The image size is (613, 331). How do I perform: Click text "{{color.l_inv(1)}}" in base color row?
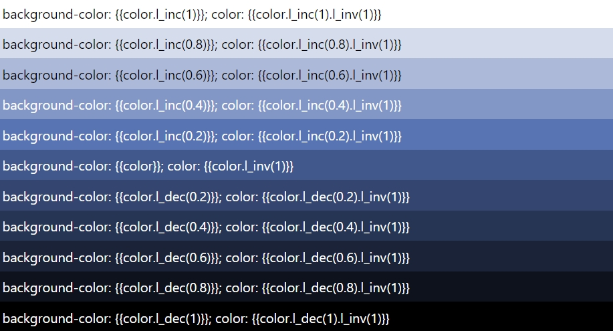(249, 167)
